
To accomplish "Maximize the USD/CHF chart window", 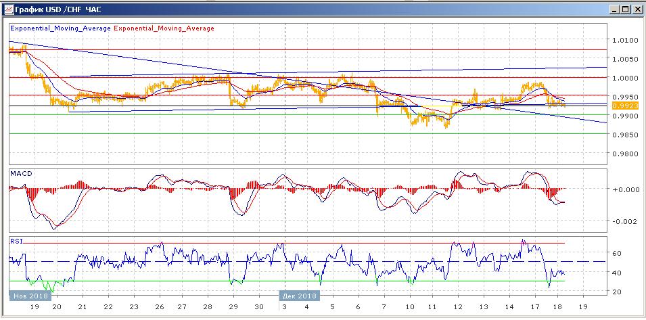I will pyautogui.click(x=625, y=9).
